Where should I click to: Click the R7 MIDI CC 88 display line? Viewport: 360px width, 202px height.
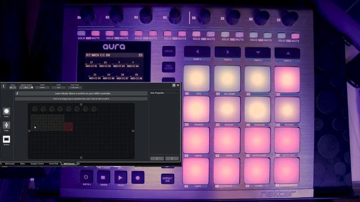pos(114,55)
